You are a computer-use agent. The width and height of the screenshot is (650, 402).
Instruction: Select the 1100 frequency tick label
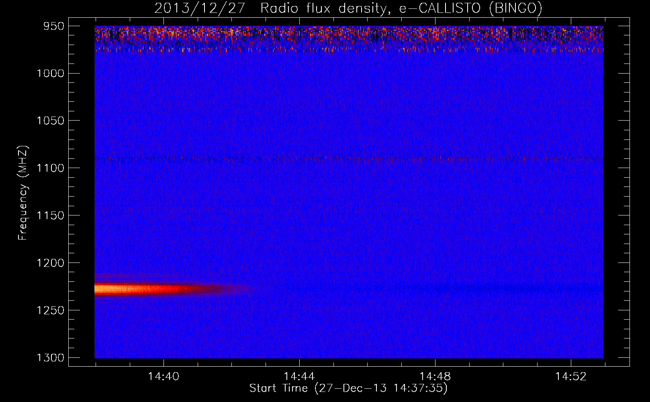click(50, 168)
